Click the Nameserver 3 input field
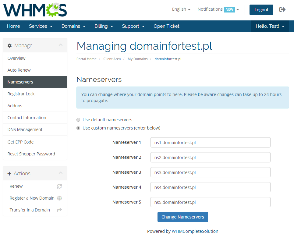The image size is (294, 245). (x=211, y=172)
